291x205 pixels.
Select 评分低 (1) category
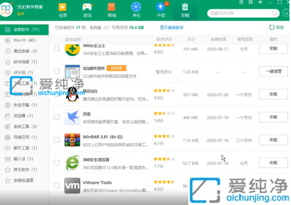coord(24,72)
